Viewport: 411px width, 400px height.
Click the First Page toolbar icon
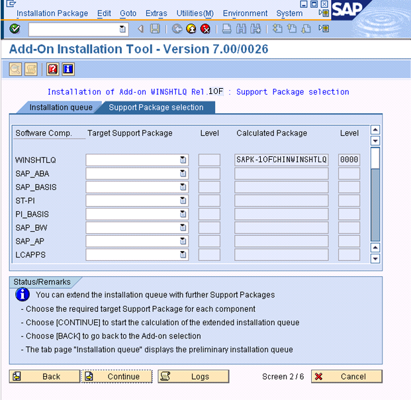[x=277, y=28]
